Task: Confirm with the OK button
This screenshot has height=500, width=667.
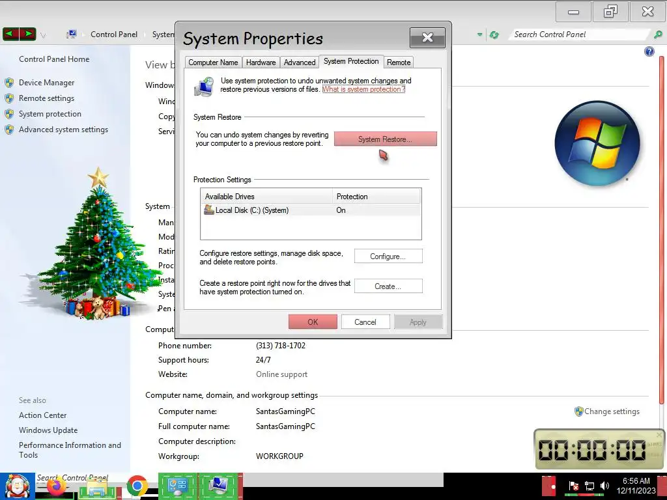Action: click(313, 322)
